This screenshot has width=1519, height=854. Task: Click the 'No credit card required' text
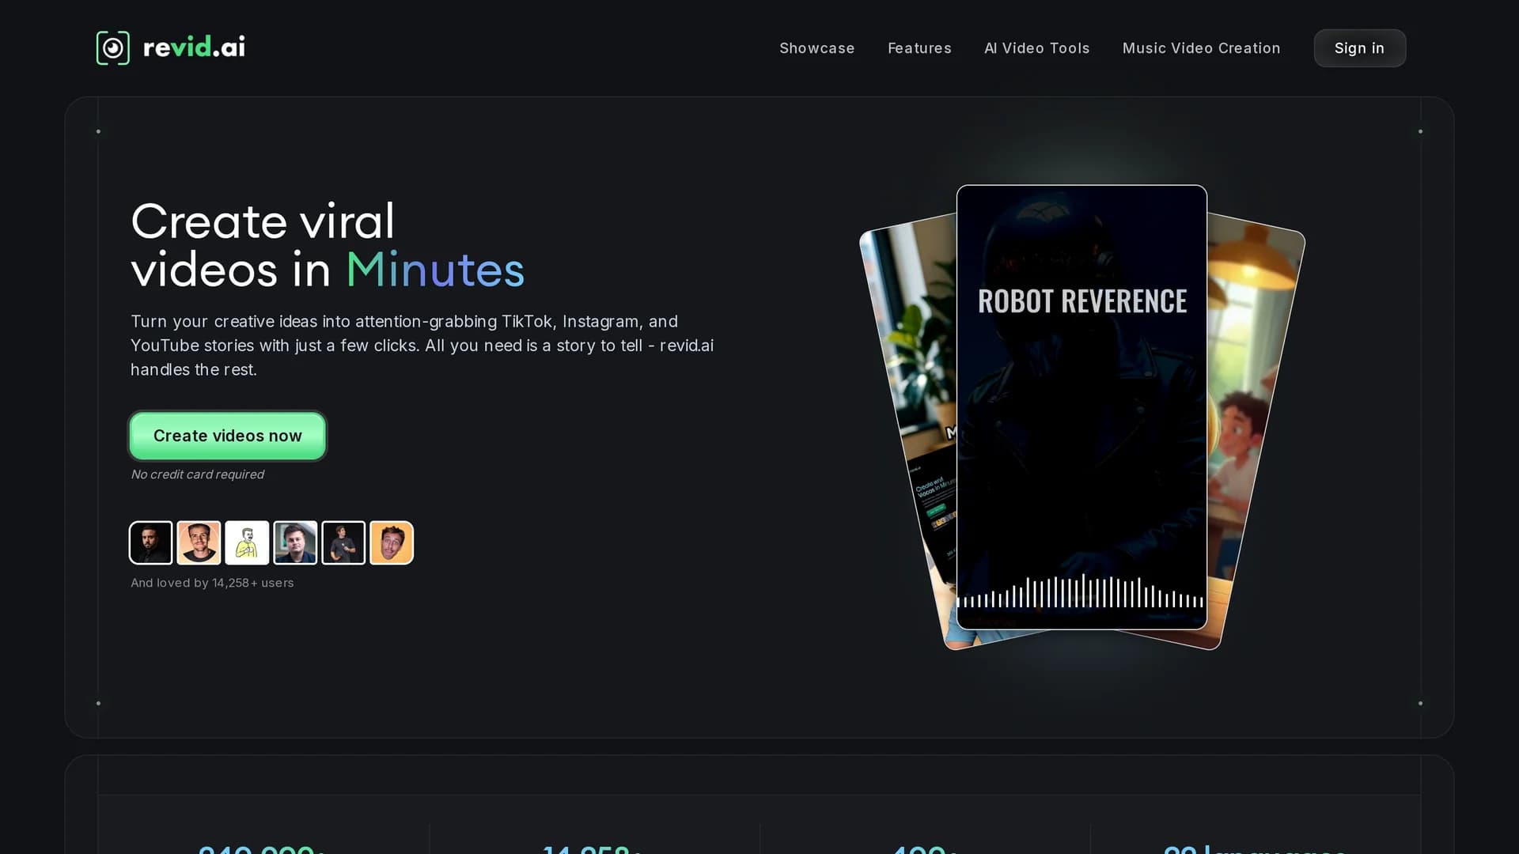click(x=197, y=474)
